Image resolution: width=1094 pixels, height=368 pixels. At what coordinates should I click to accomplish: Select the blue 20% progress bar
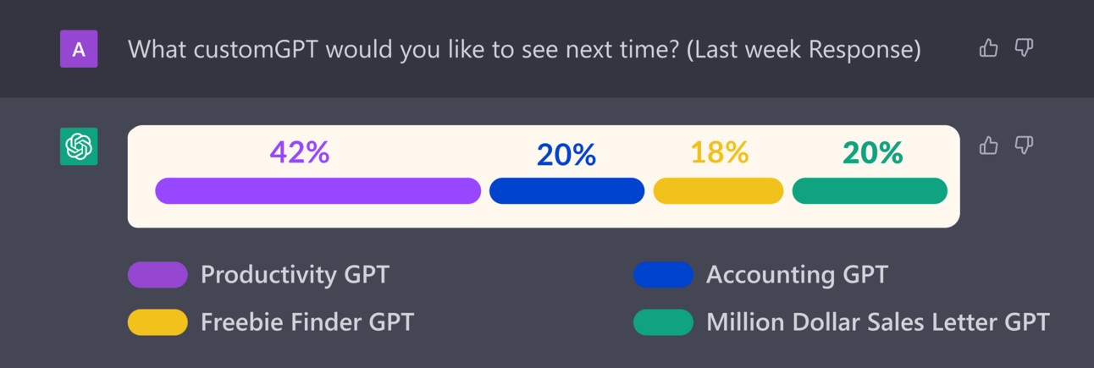[x=567, y=191]
